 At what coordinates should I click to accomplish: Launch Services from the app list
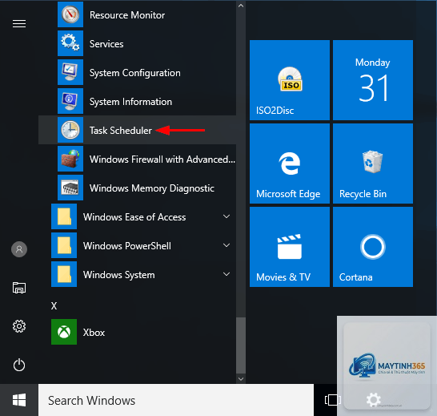137,43
